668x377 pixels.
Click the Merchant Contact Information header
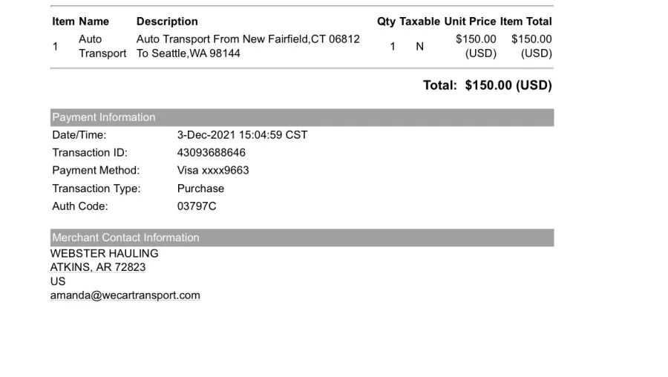pyautogui.click(x=302, y=237)
